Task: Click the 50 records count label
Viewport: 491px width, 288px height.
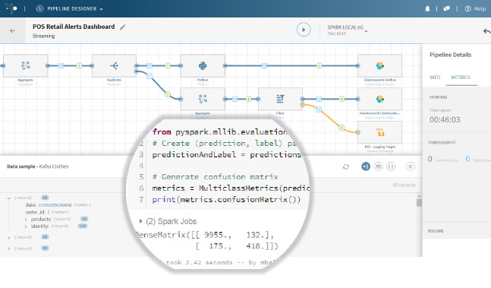Action: click(404, 185)
